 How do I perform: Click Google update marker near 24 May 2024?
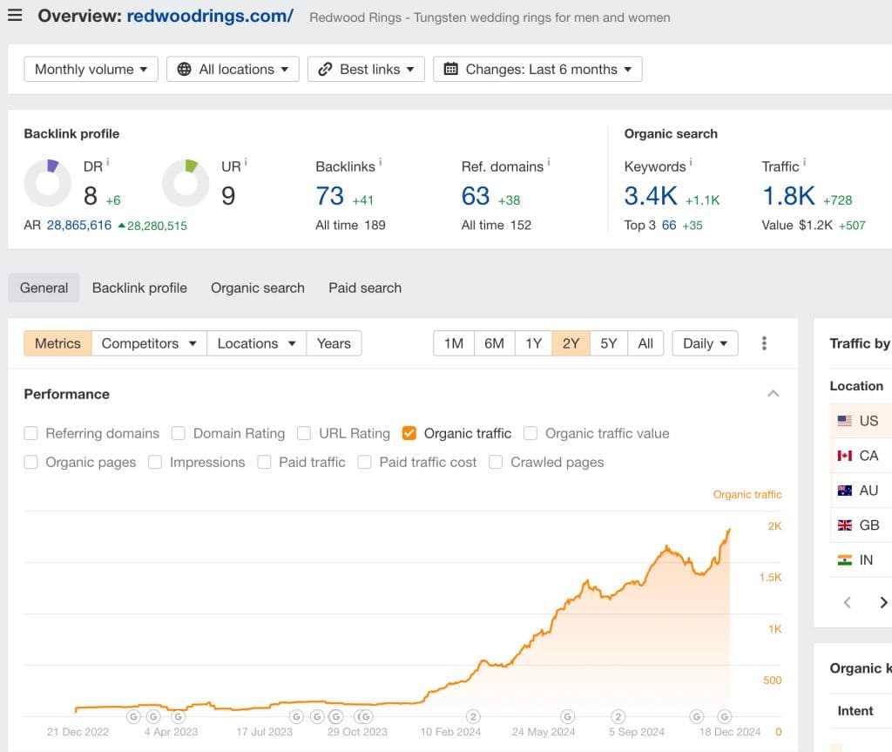[567, 716]
